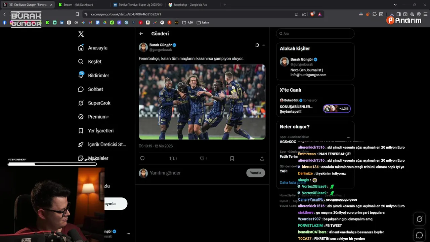This screenshot has height=242, width=430.
Task: Switch to the Stream - Kick Dashboard tab
Action: [82, 5]
